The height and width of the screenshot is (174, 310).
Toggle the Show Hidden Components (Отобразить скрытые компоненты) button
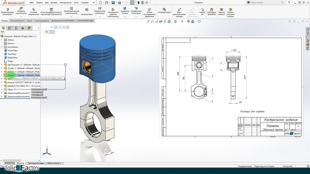113,9
